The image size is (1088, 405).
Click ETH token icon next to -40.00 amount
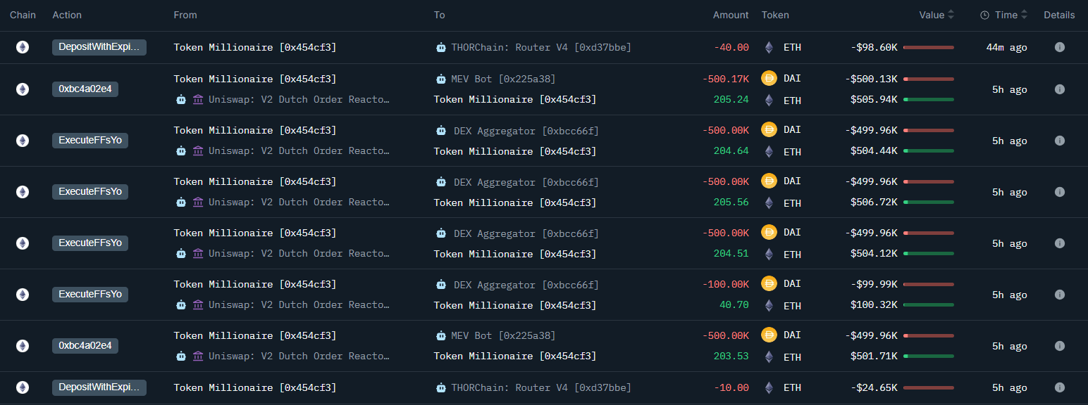click(x=769, y=47)
